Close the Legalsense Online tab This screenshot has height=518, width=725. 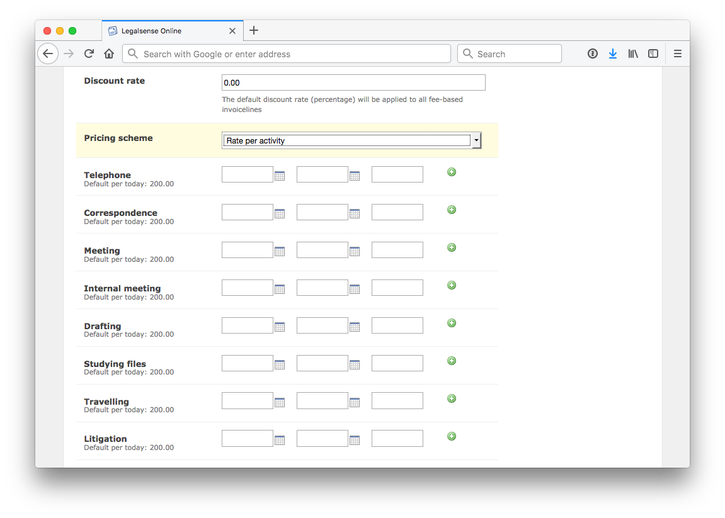232,31
